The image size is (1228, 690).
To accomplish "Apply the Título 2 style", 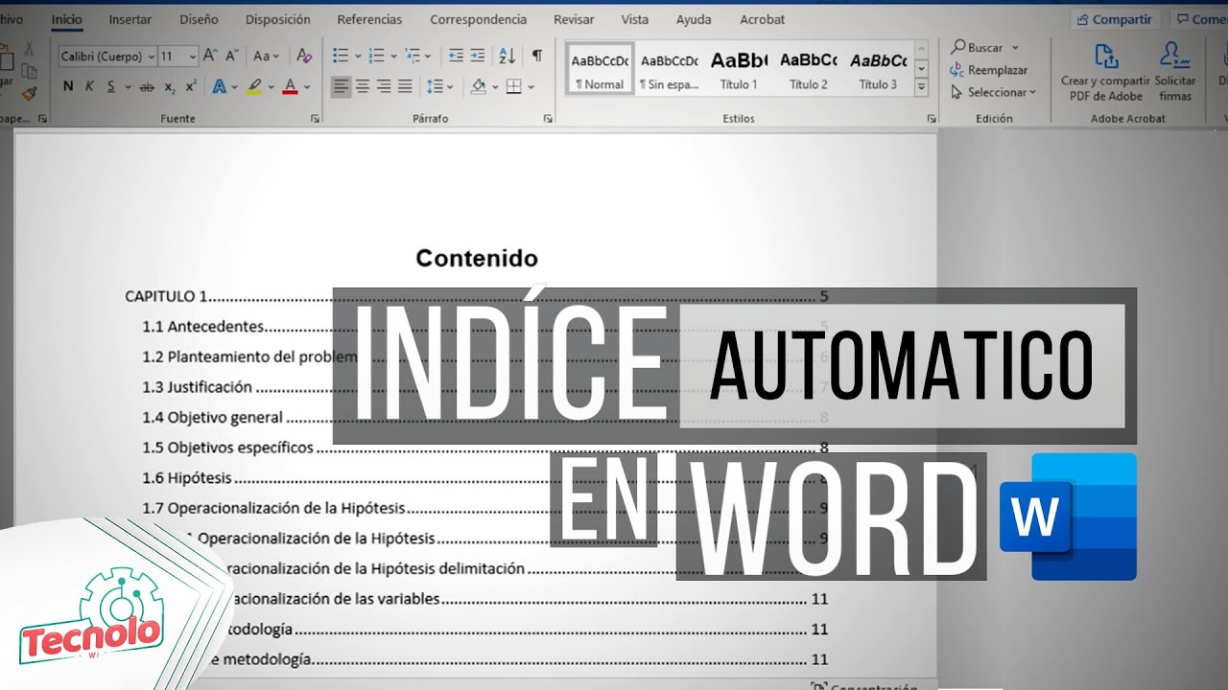I will (x=809, y=69).
